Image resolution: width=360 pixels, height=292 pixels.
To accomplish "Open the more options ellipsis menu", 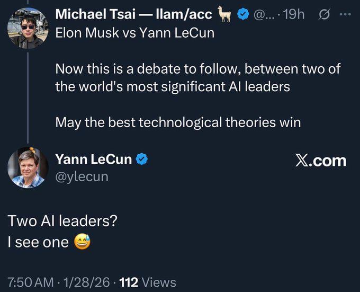I will click(x=346, y=14).
